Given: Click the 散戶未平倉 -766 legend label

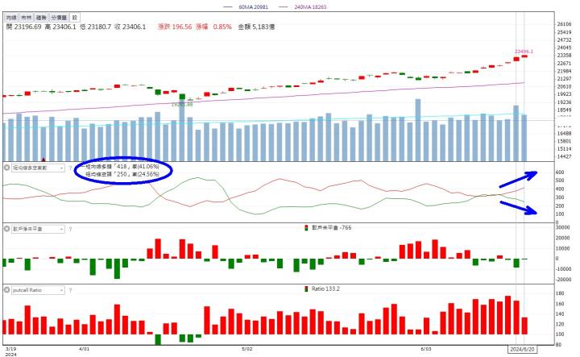Looking at the screenshot, I should (x=328, y=227).
